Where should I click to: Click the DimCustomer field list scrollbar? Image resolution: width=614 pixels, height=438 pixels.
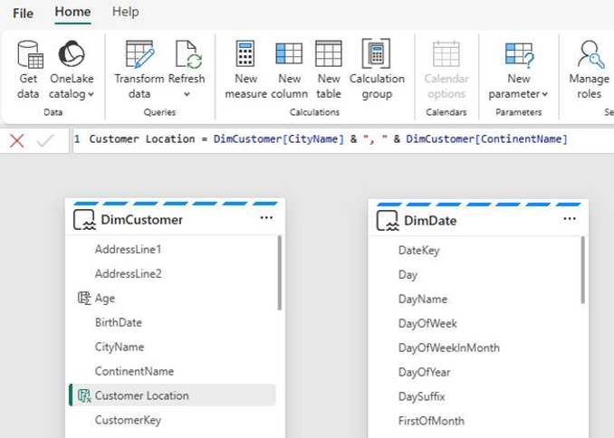pyautogui.click(x=280, y=272)
